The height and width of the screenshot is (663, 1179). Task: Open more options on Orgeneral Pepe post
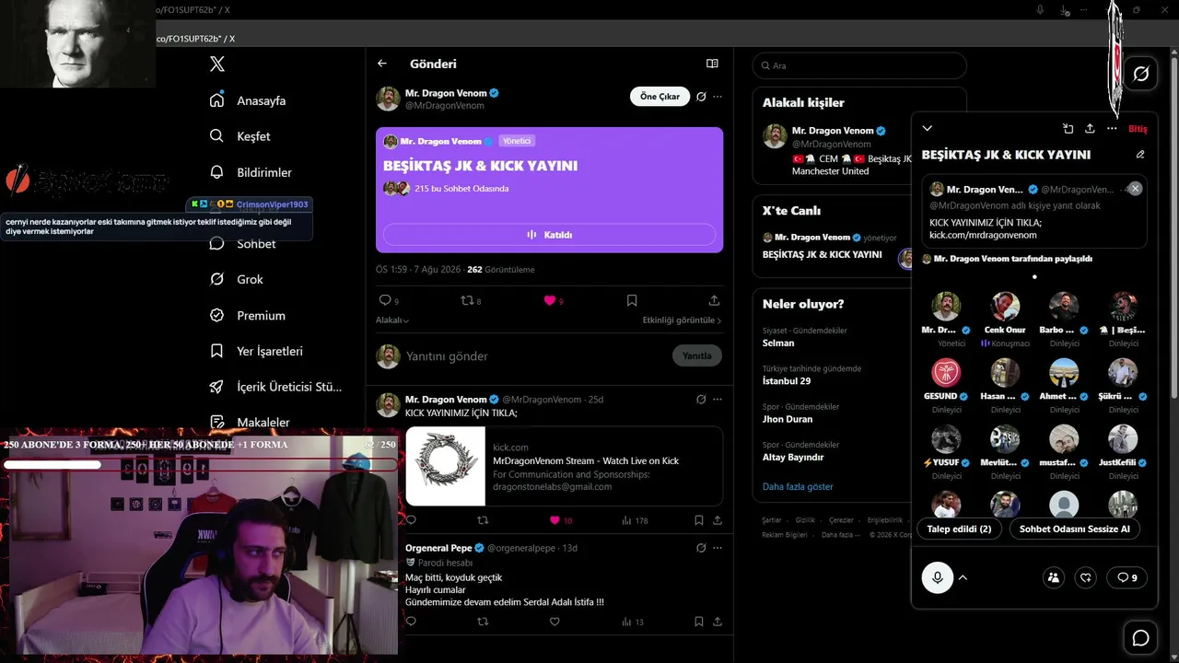pos(718,548)
